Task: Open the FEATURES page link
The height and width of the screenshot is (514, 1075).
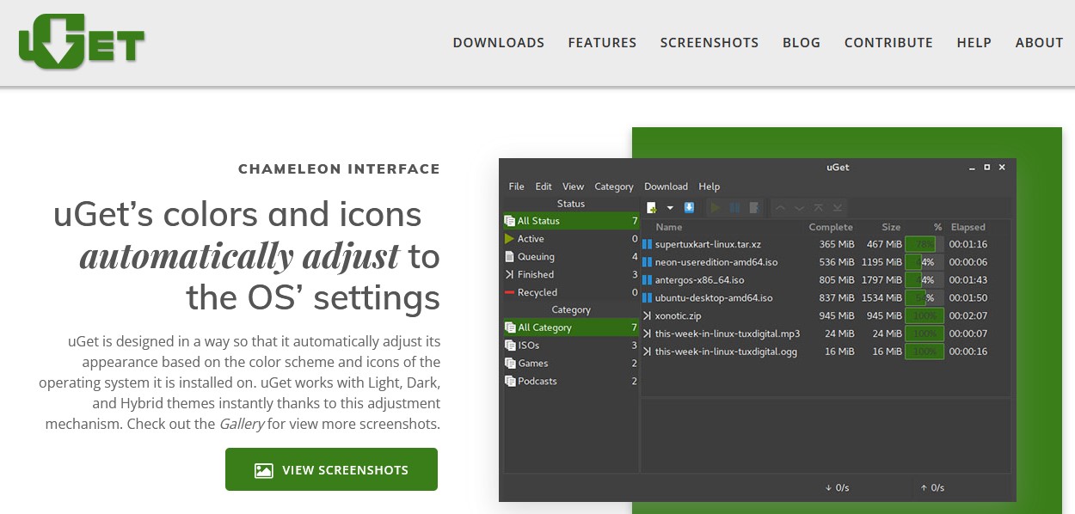Action: click(602, 42)
